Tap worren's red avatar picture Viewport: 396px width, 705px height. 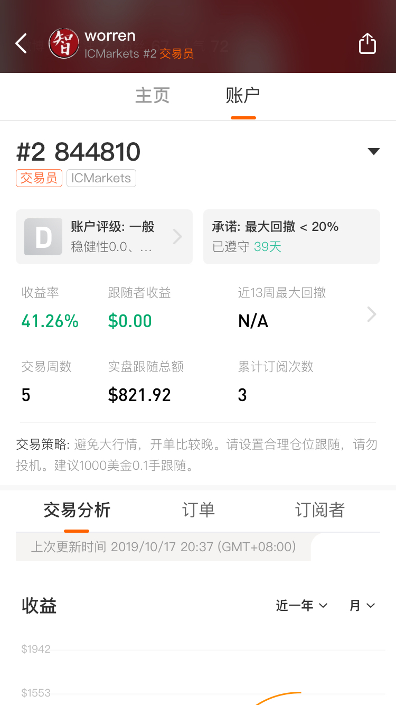coord(64,43)
